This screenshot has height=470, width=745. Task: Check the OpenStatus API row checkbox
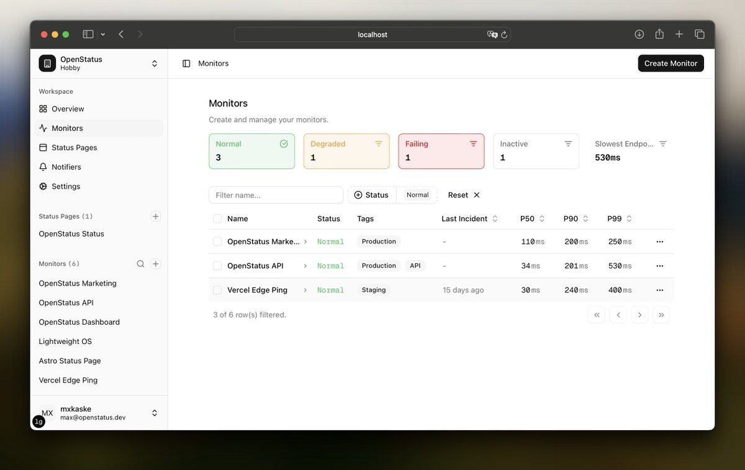[x=217, y=266]
